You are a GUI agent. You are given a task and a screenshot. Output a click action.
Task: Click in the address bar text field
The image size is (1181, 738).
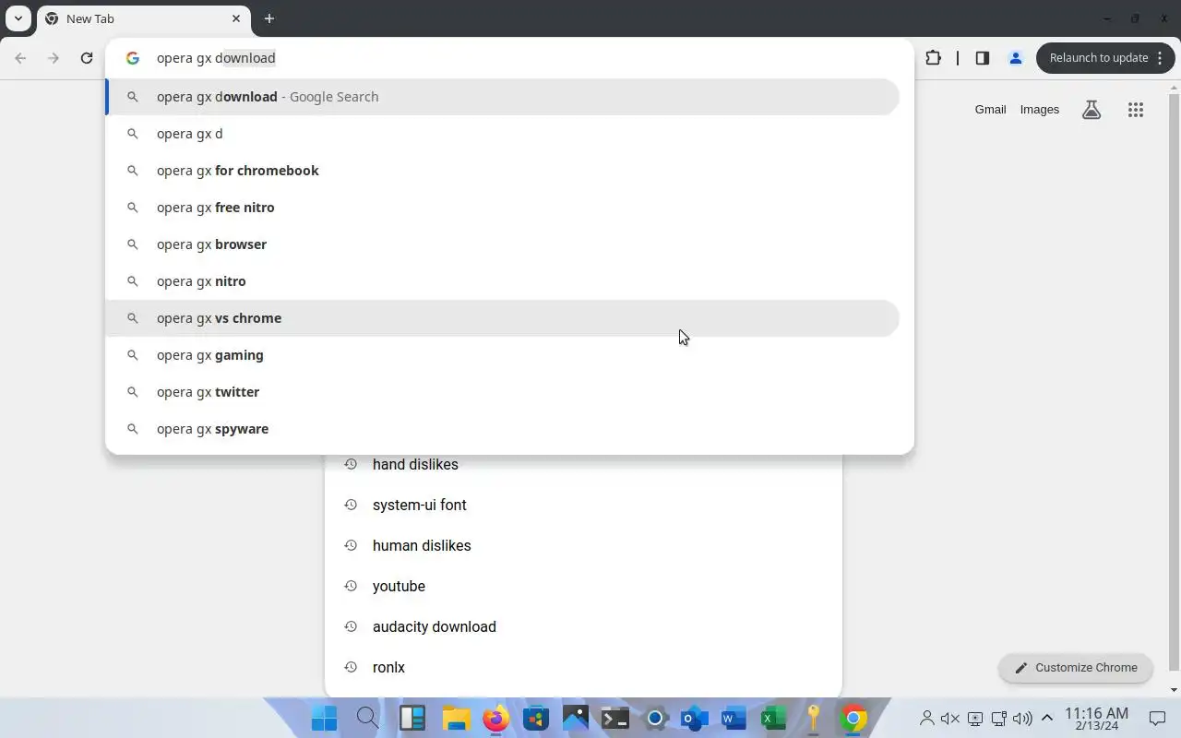tap(509, 58)
